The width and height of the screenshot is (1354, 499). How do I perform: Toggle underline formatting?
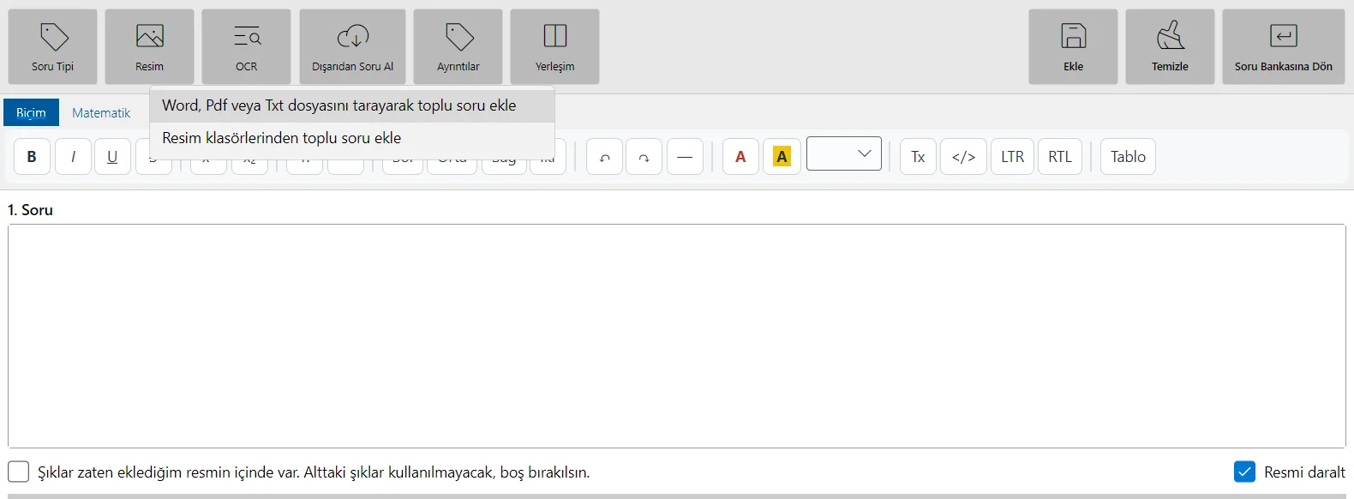click(112, 157)
